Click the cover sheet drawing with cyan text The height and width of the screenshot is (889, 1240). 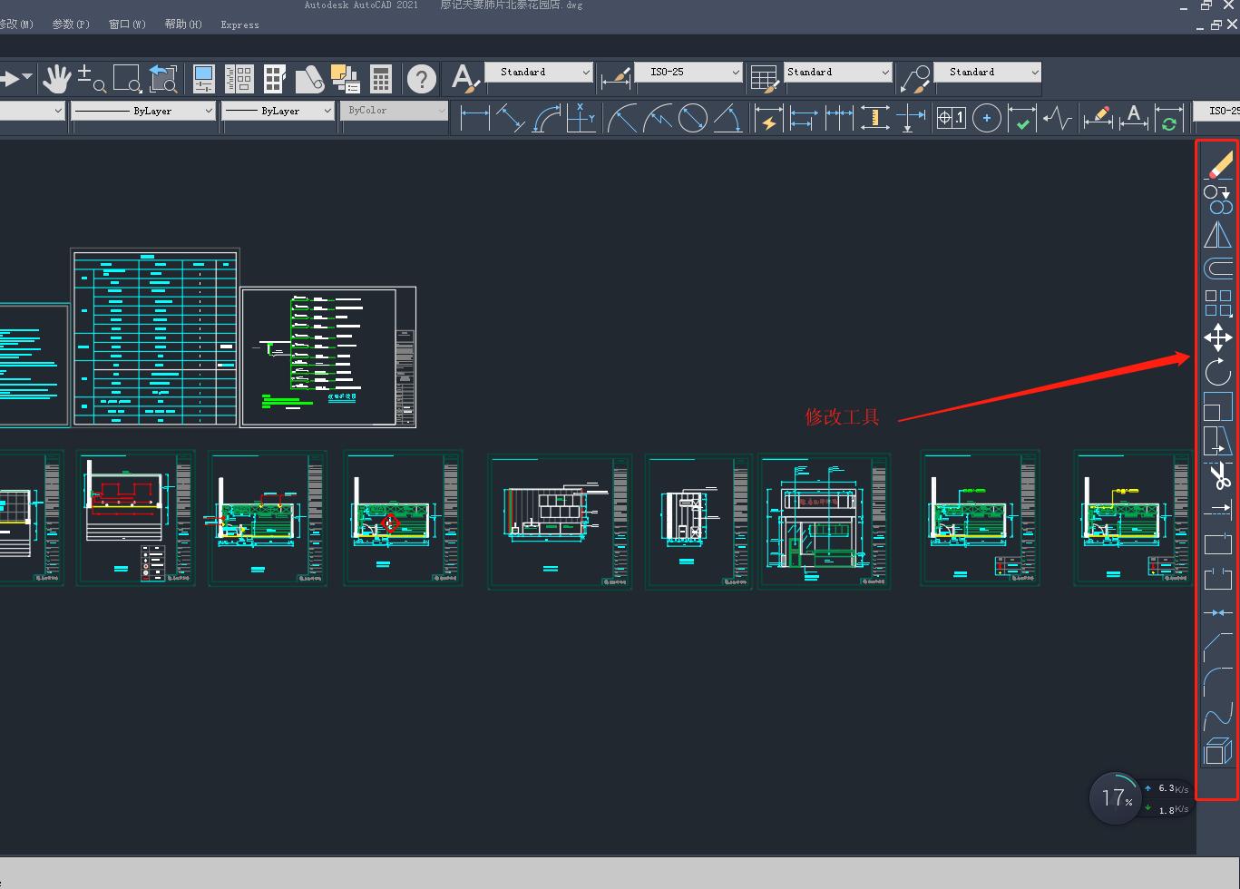33,365
